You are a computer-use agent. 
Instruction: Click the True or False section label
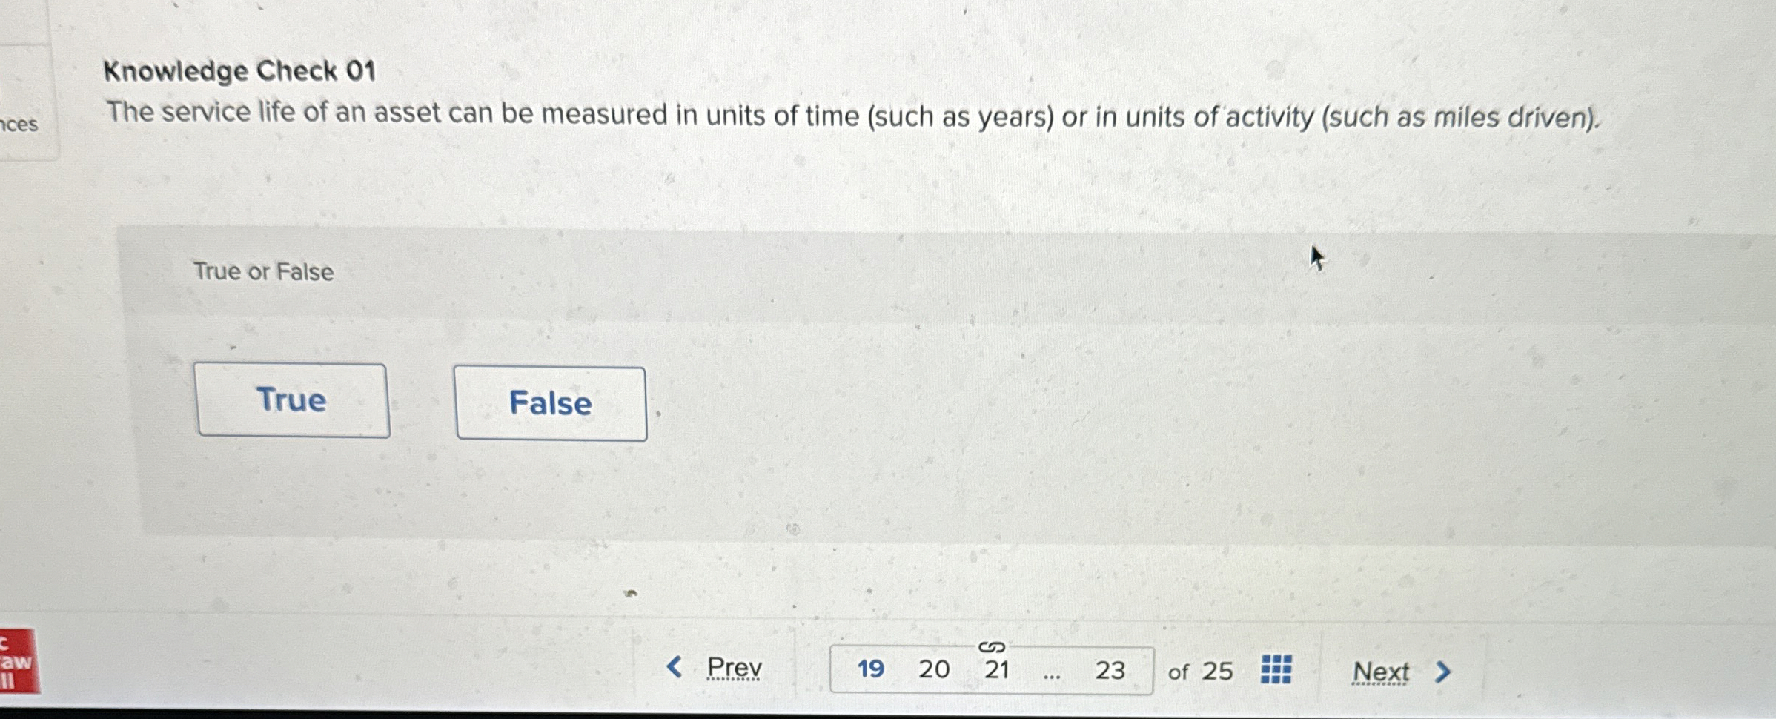(263, 271)
